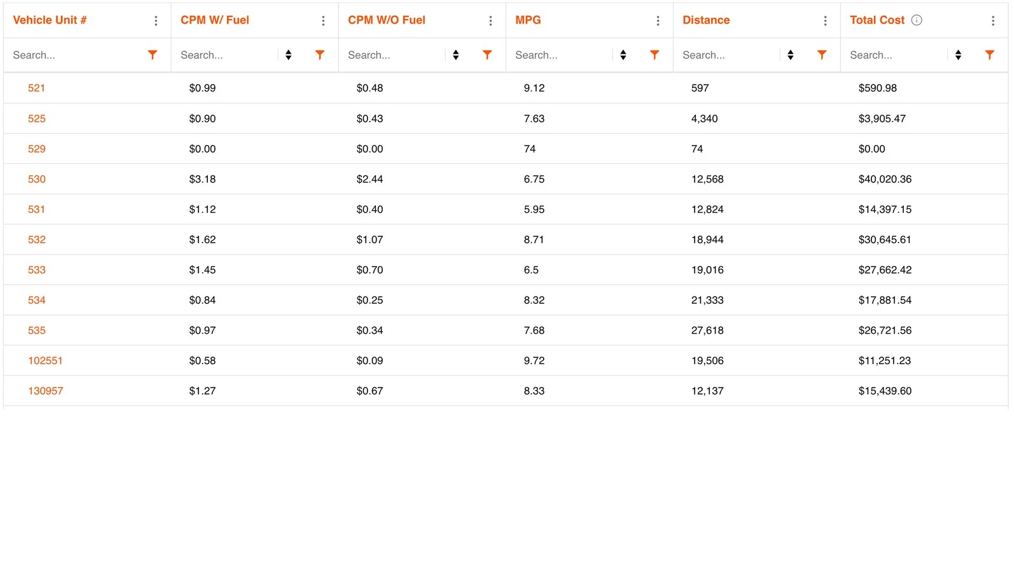Viewport: 1014px width, 570px height.
Task: Click the CPM W/ Fuel filter funnel icon
Action: click(x=320, y=55)
